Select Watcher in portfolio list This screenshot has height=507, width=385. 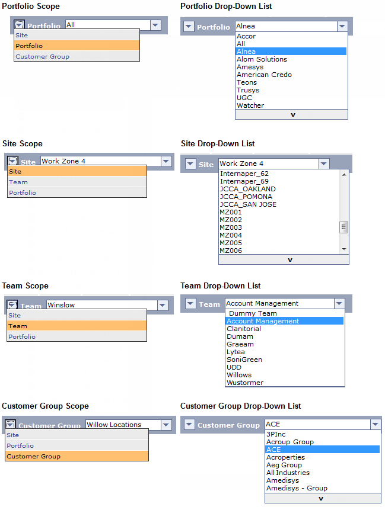(291, 105)
